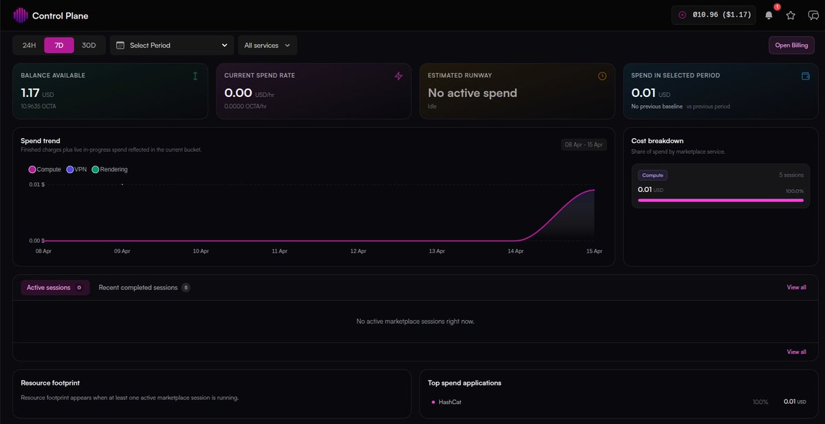
Task: Click the 10.9635 OCTA balance text
Action: coord(38,107)
